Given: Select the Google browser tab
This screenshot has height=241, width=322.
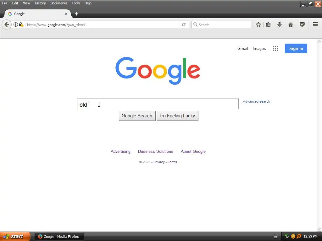Looking at the screenshot, I should tap(38, 14).
